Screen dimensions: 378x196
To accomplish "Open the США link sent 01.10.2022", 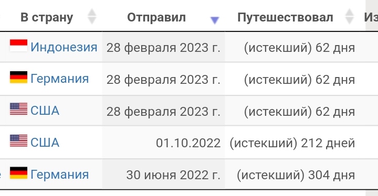I will coord(45,143).
